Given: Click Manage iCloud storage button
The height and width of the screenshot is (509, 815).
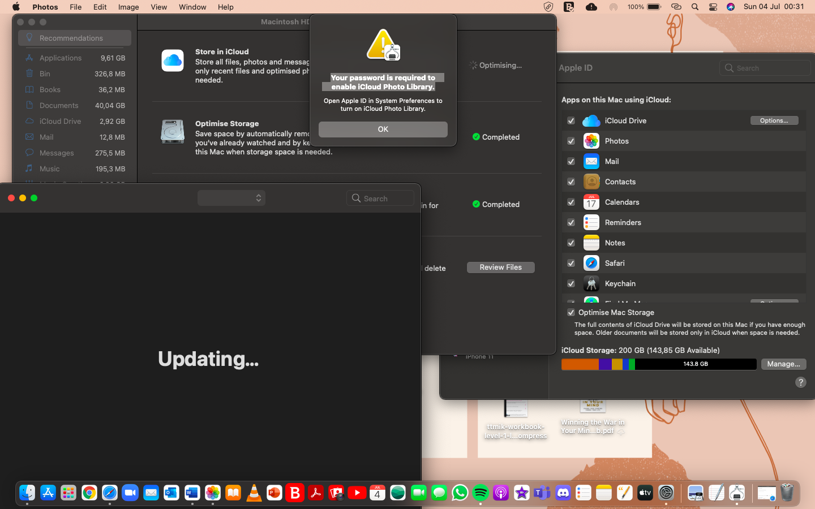Looking at the screenshot, I should tap(784, 364).
